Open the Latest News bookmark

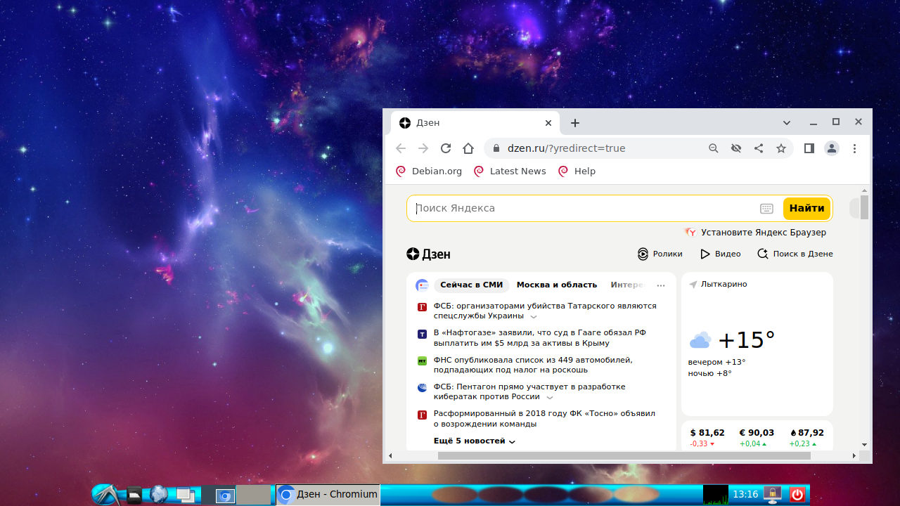[x=510, y=171]
